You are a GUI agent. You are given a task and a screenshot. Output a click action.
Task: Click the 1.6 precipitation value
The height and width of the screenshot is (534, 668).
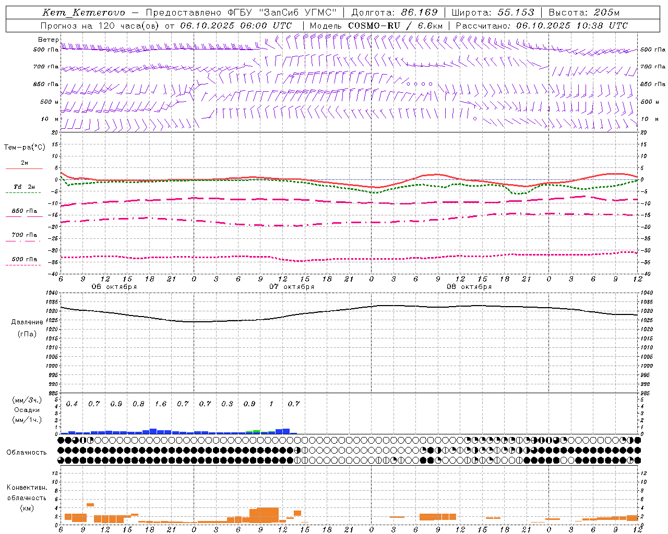point(161,404)
